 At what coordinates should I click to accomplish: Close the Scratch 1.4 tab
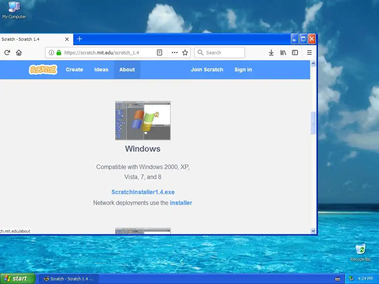point(67,39)
